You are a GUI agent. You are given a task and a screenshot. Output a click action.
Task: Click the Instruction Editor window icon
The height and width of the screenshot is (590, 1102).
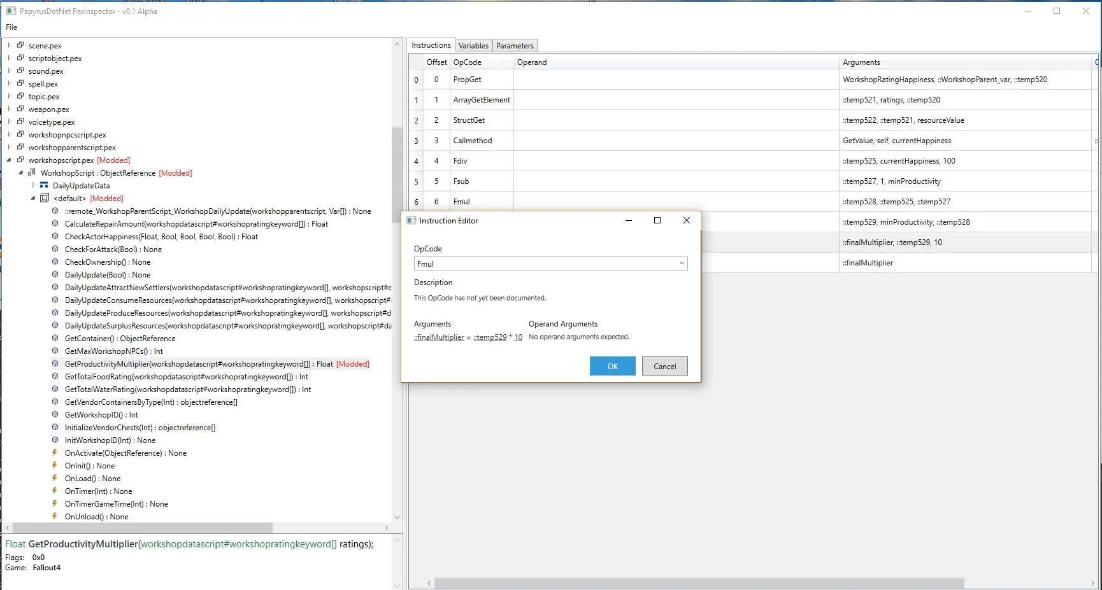(x=412, y=220)
